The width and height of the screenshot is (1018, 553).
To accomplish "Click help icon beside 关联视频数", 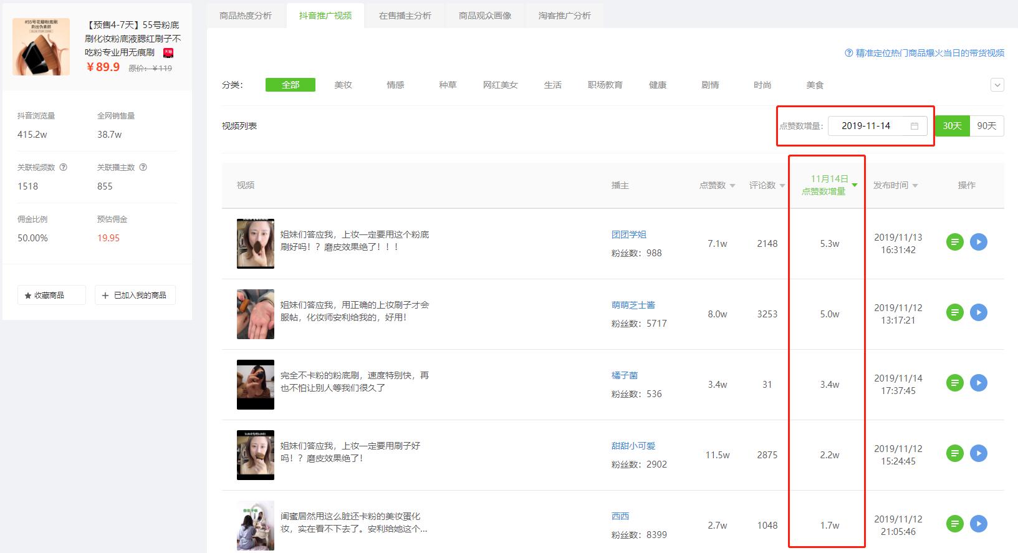I will [x=63, y=167].
